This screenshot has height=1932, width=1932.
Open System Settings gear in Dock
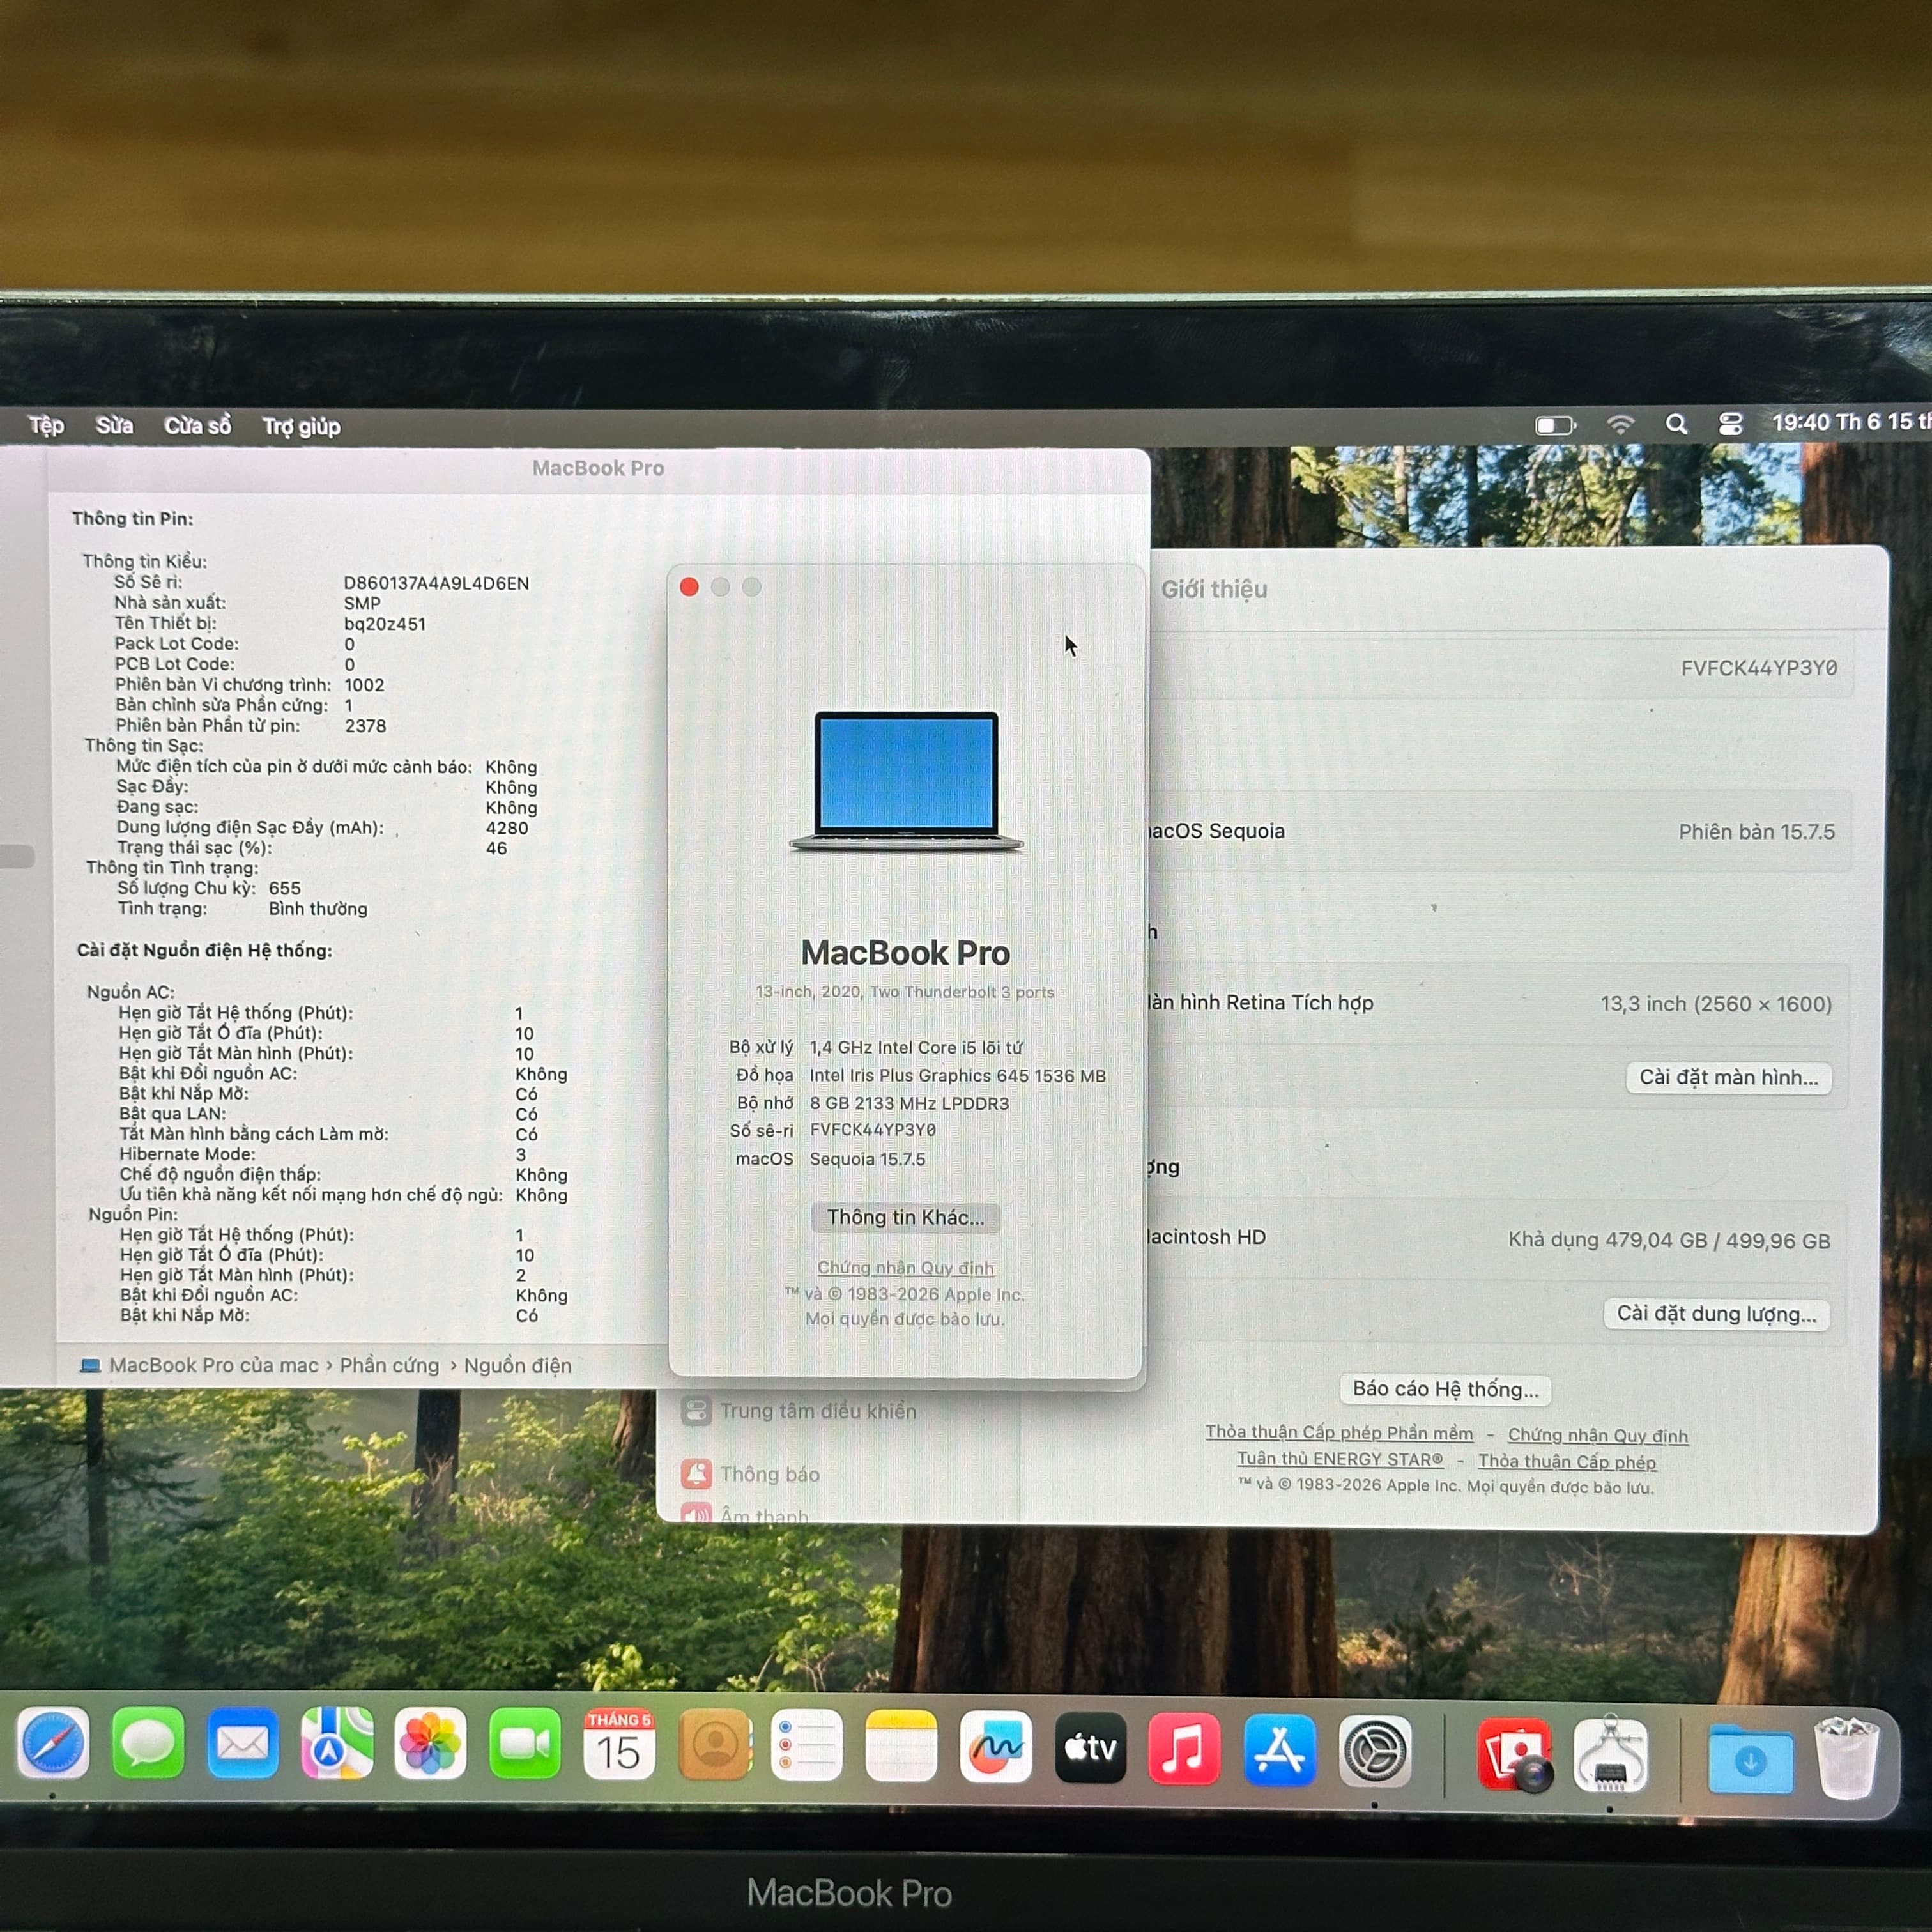(1375, 1751)
